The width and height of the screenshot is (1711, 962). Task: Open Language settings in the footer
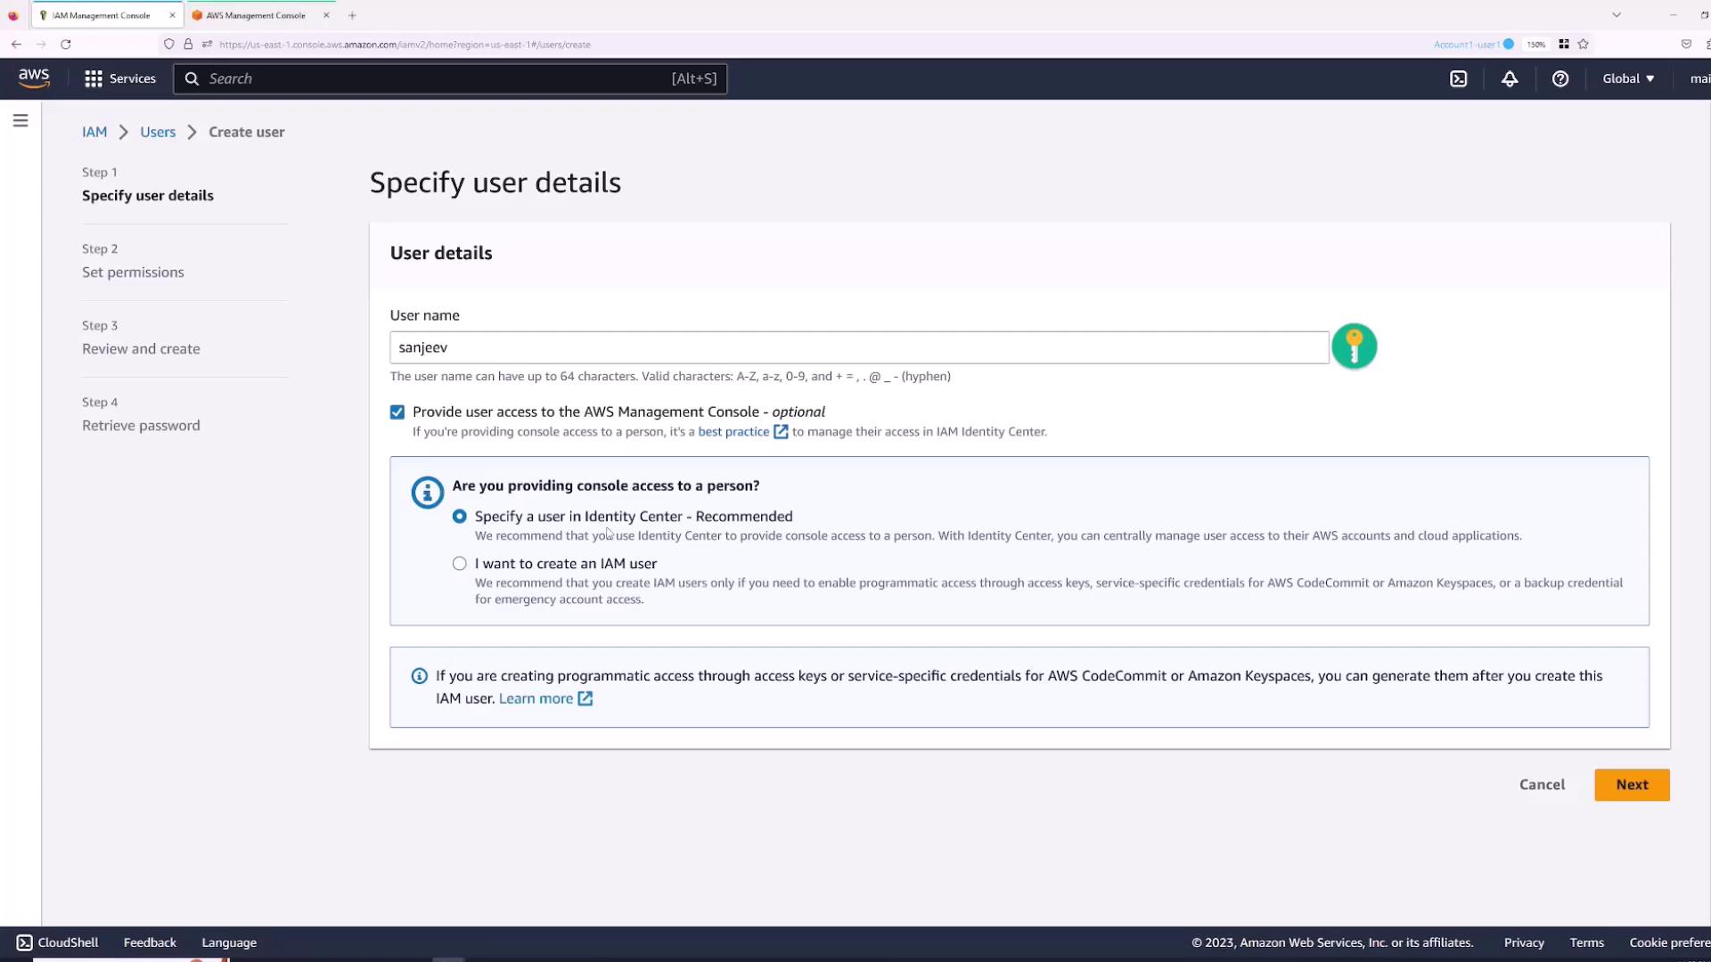[229, 942]
